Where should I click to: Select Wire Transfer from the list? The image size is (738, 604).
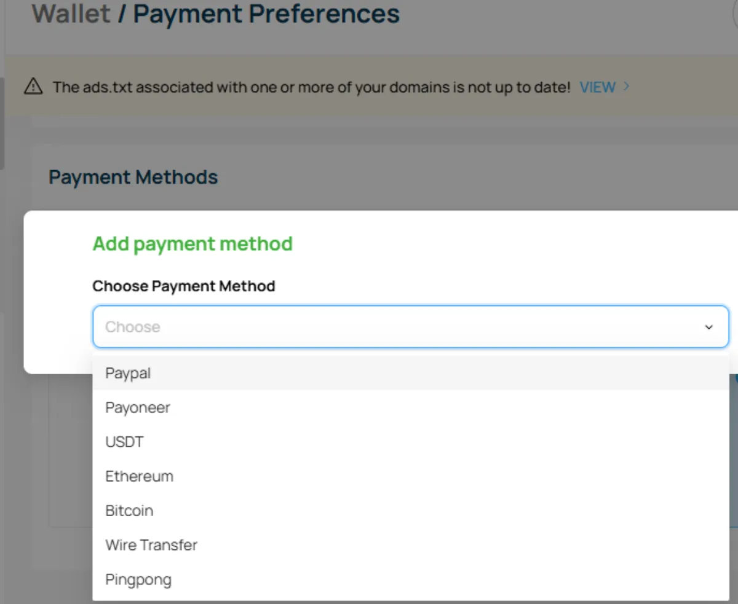(x=151, y=545)
